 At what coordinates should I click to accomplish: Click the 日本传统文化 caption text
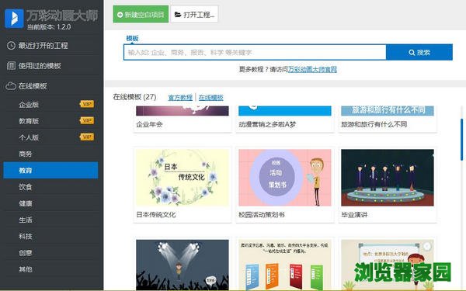[x=156, y=214]
